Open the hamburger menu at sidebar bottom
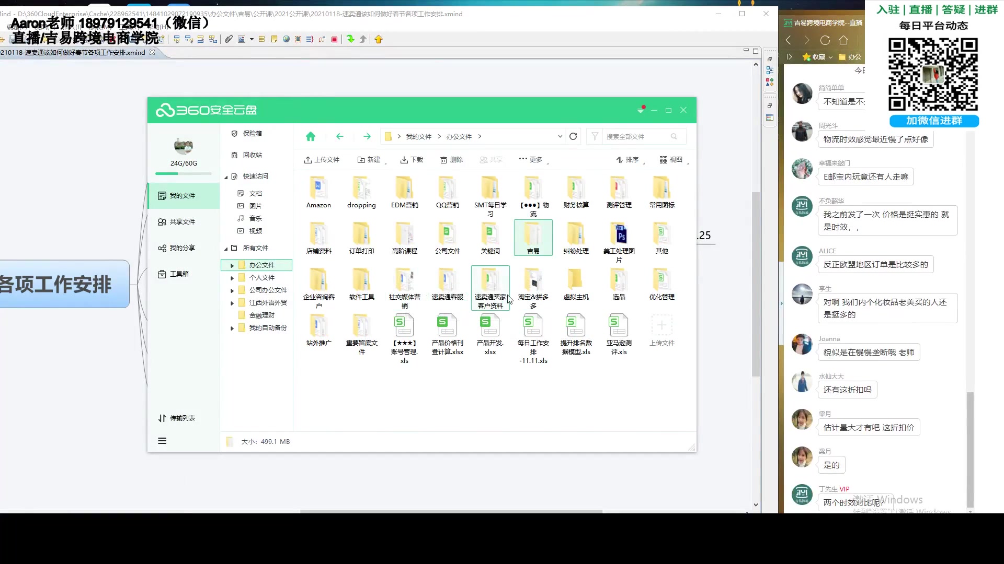The image size is (1004, 564). click(x=162, y=441)
